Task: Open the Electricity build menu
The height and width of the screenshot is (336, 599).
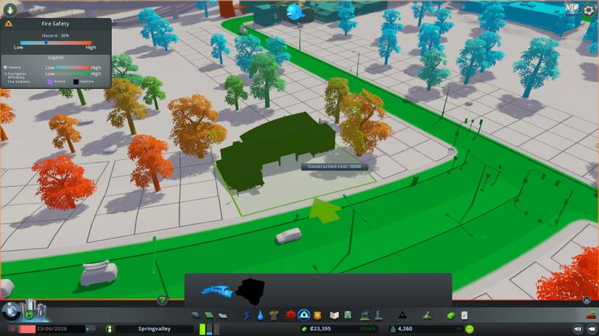Action: pyautogui.click(x=247, y=316)
